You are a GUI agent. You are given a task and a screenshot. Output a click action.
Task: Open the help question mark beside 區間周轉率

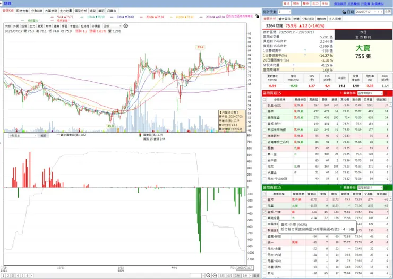click(x=294, y=70)
